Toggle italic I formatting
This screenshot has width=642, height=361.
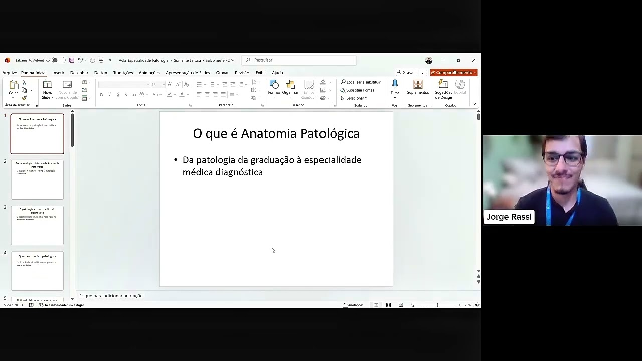[x=110, y=95]
